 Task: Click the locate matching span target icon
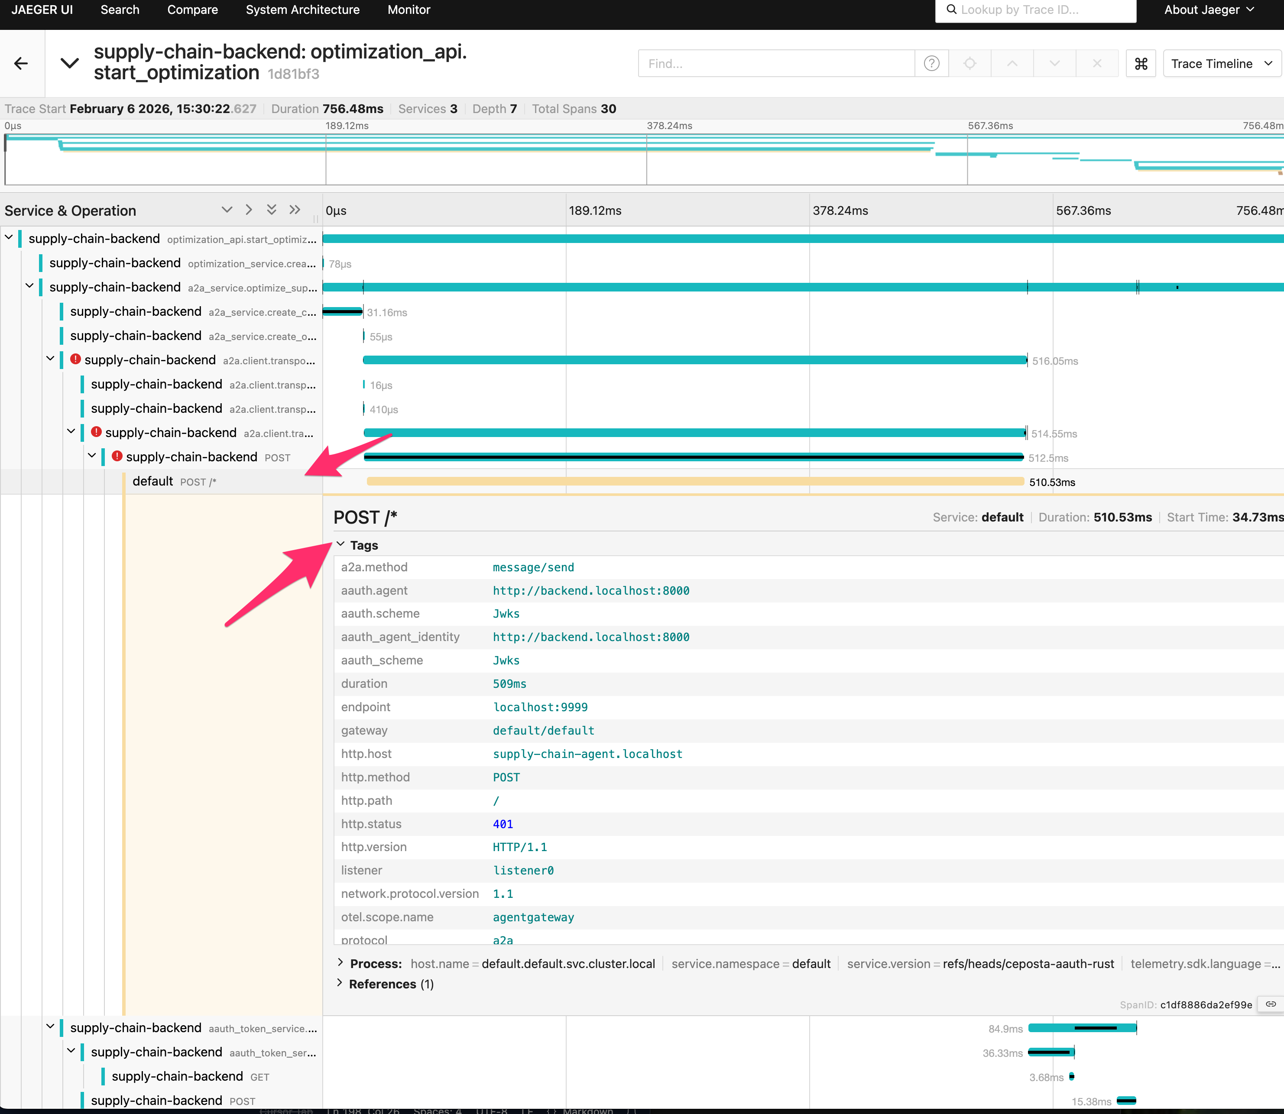[x=970, y=63]
